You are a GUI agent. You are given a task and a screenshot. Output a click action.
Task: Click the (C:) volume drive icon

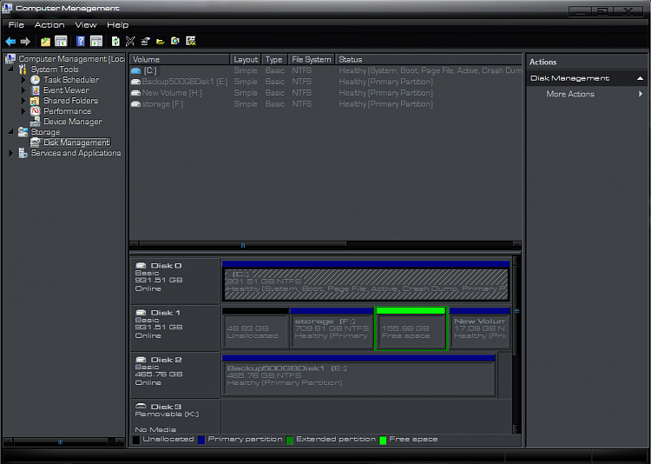coord(135,70)
